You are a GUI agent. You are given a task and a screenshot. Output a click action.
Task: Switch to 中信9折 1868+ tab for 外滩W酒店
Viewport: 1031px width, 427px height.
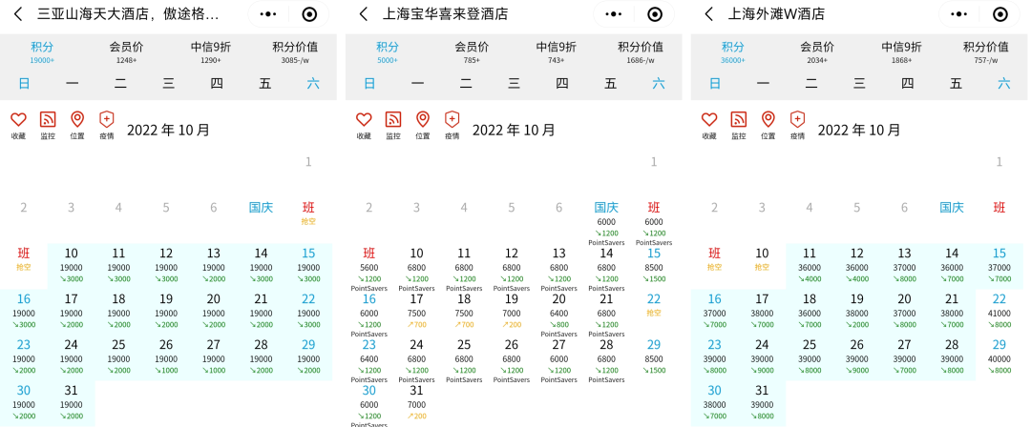(901, 51)
